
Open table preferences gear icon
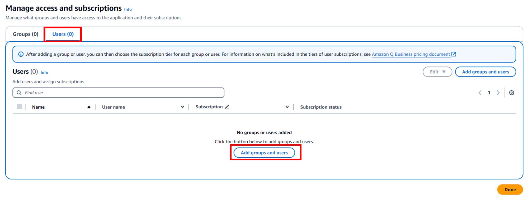coord(511,93)
